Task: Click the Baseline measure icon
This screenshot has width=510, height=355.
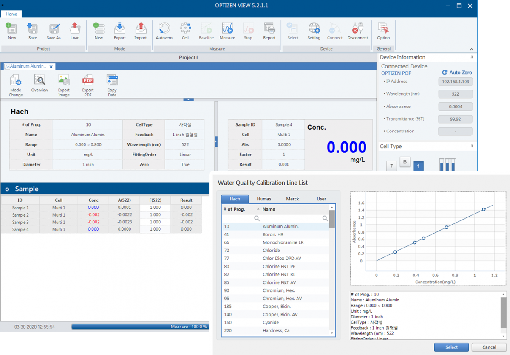Action: 207,28
